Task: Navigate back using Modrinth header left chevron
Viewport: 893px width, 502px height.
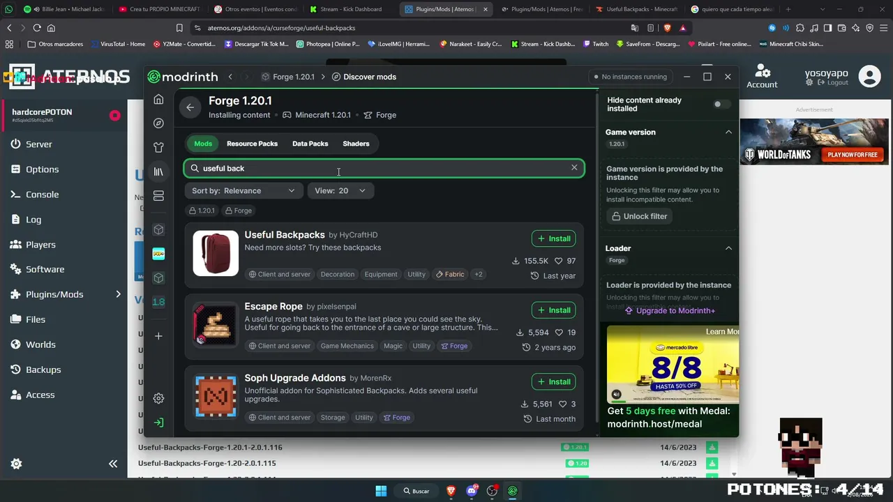Action: coord(230,77)
